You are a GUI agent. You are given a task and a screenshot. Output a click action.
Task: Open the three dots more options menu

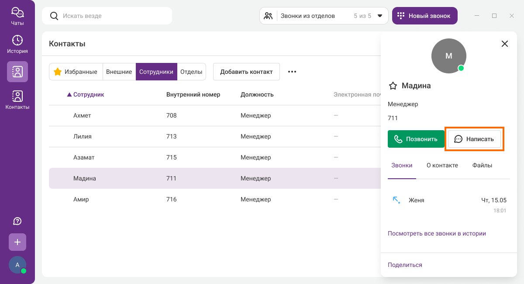292,72
